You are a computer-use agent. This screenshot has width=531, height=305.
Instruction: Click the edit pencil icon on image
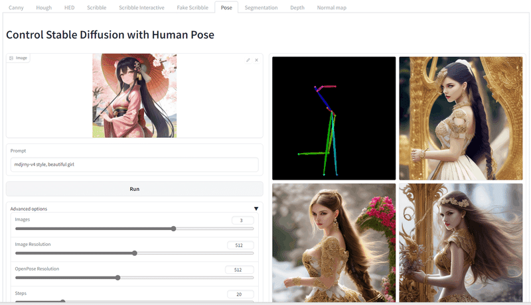tap(248, 60)
